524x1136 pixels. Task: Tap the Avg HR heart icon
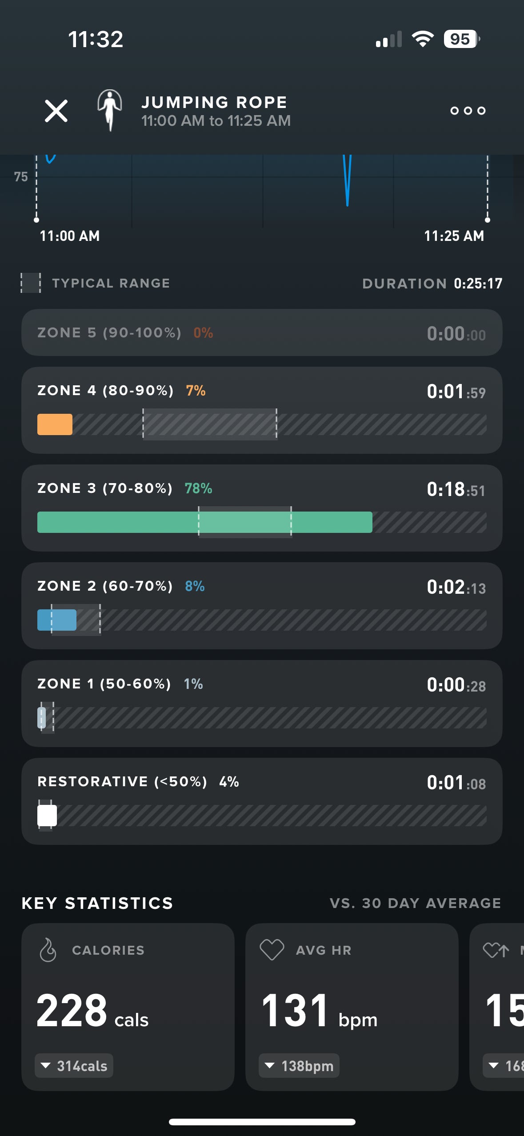[272, 950]
